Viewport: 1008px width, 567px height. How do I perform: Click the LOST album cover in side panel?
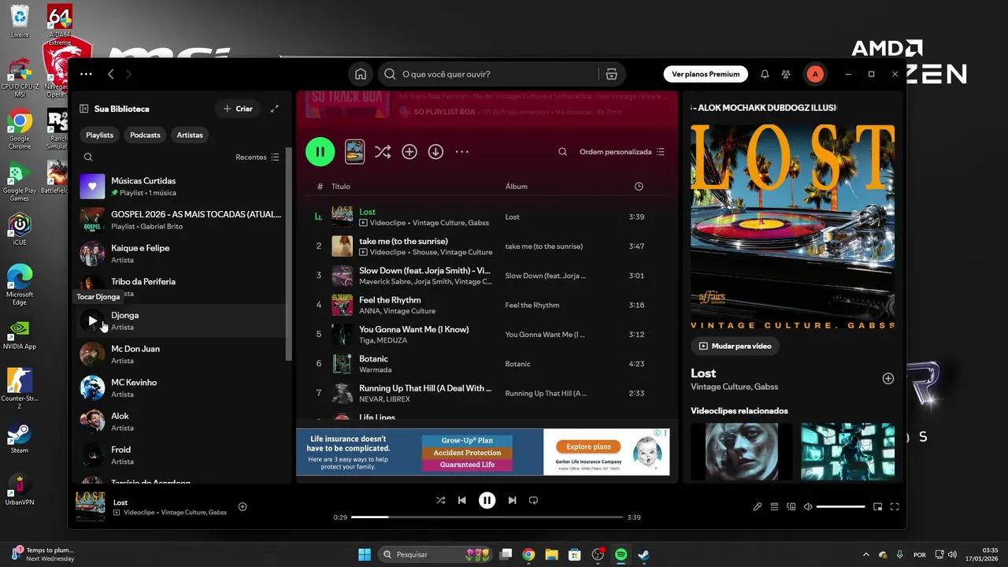(x=792, y=227)
